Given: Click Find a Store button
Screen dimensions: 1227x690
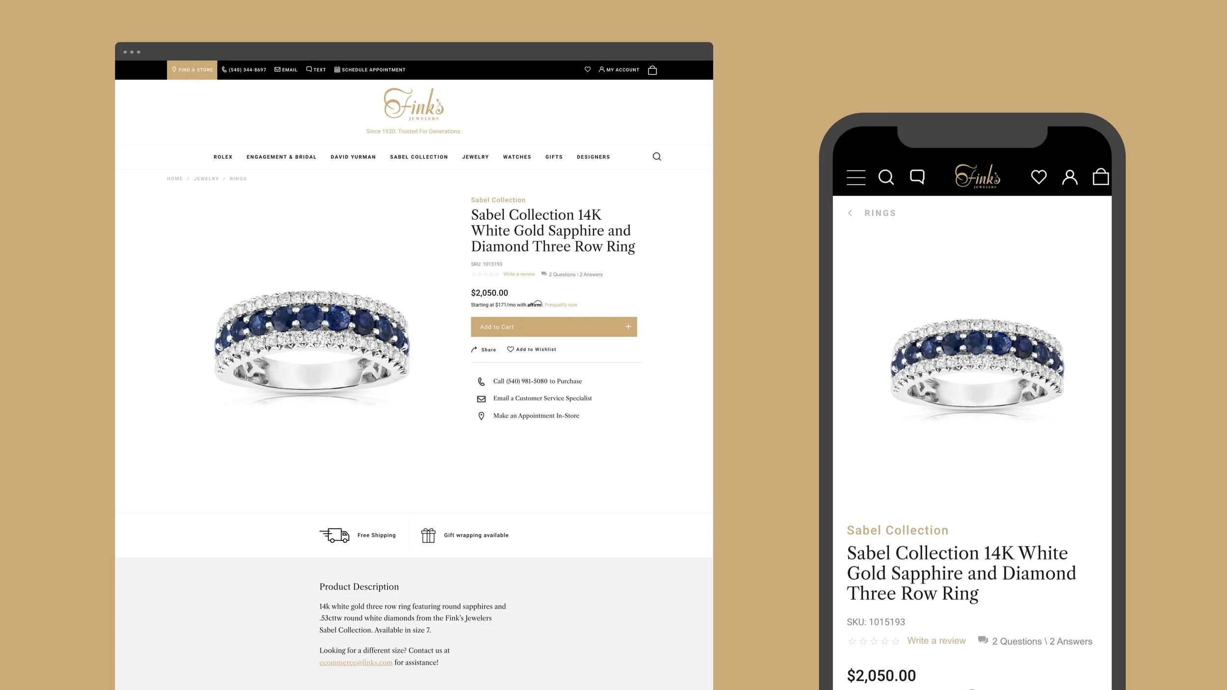Looking at the screenshot, I should pos(192,70).
